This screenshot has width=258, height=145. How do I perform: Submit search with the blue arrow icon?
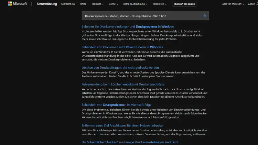[204, 16]
